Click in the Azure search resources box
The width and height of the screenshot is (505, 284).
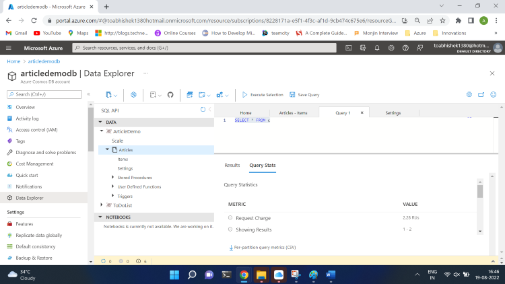tap(204, 48)
